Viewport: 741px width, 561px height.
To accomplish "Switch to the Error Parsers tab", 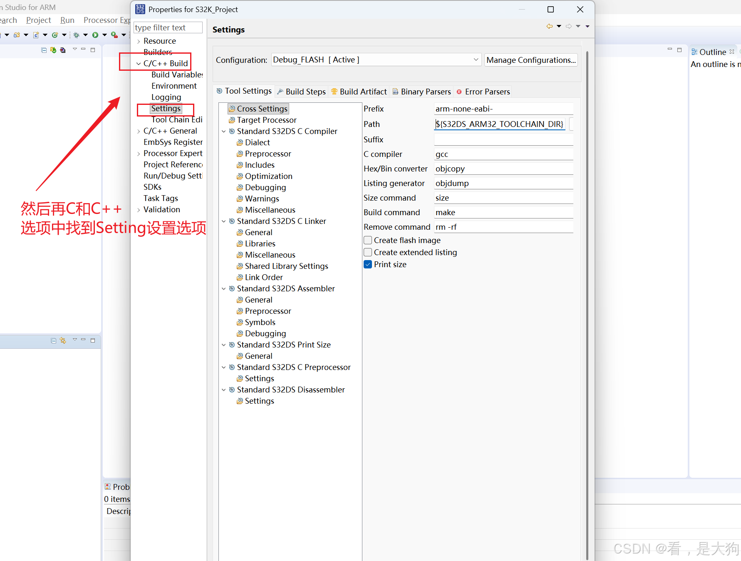I will pyautogui.click(x=483, y=92).
